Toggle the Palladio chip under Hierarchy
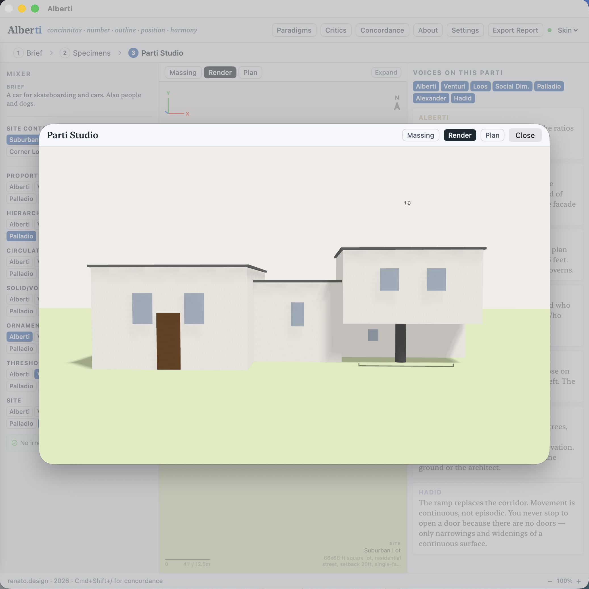 point(21,236)
